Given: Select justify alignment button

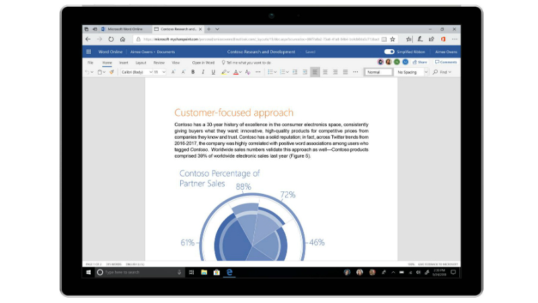Looking at the screenshot, I should pos(345,72).
